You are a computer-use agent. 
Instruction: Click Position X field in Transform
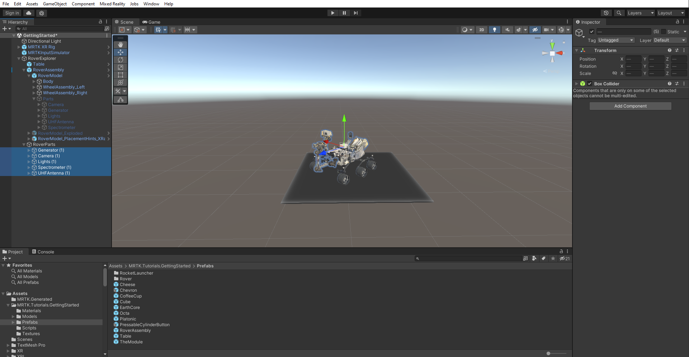click(x=633, y=59)
